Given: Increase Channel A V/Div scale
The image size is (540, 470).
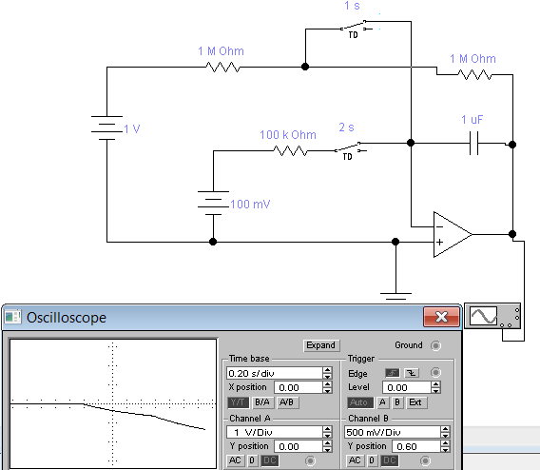Looking at the screenshot, I should pos(327,429).
